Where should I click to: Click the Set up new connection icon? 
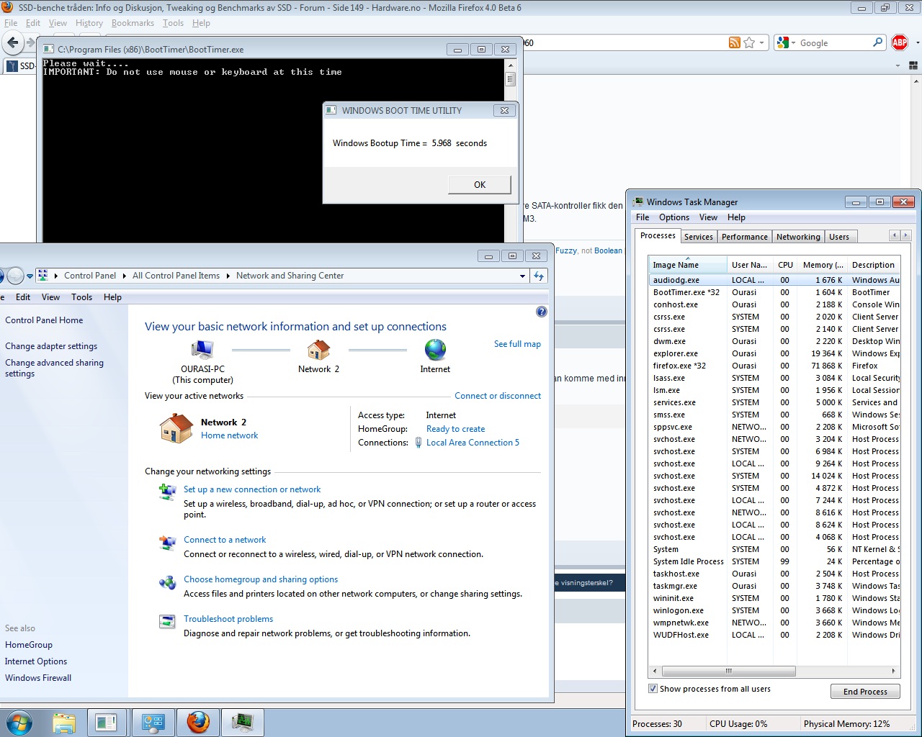167,492
